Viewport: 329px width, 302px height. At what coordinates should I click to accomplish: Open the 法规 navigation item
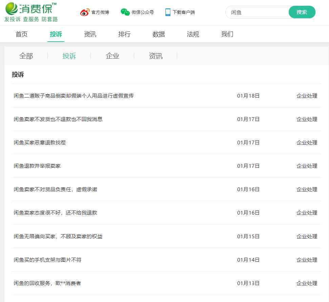coord(193,34)
